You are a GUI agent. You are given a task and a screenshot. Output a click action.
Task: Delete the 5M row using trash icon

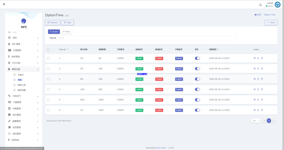pyautogui.click(x=262, y=79)
